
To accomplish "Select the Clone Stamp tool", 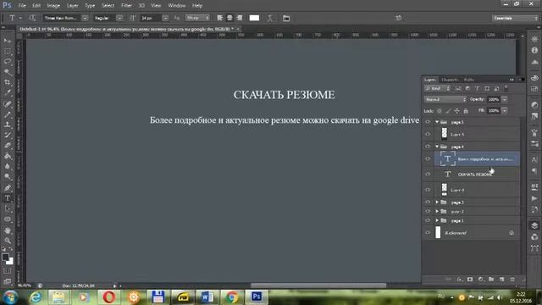I will [x=8, y=125].
